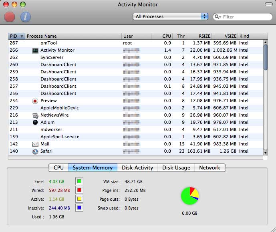276x232 pixels.
Task: Click the 48.71 GB VM size value
Action: [x=133, y=182]
